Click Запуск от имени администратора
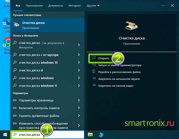The width and height of the screenshot is (179, 139). click(120, 65)
